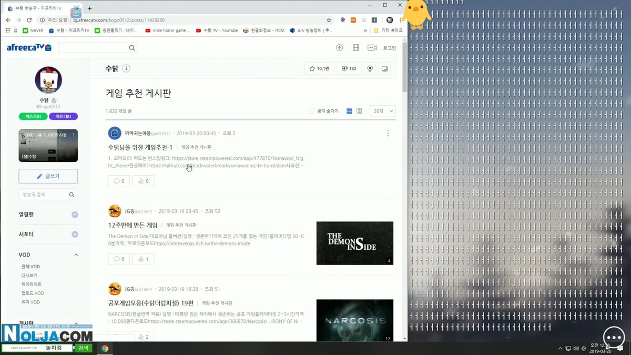
Task: Open the volume icon in the system tray
Action: click(576, 348)
